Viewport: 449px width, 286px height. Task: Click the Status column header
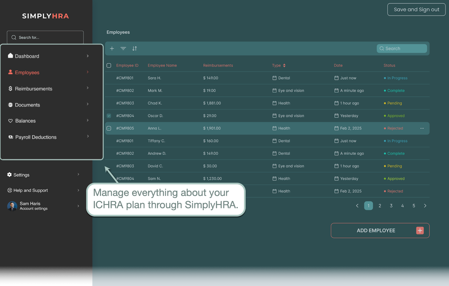coord(389,65)
